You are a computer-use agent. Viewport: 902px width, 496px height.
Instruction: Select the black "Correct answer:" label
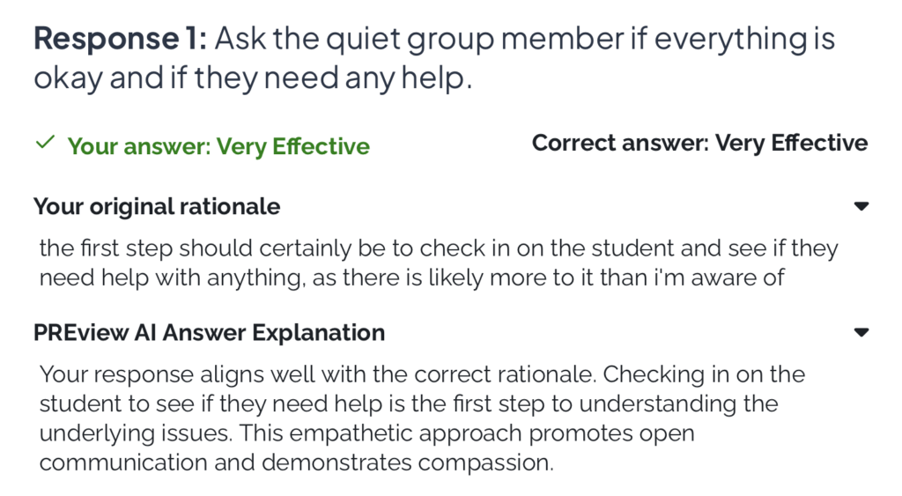(620, 143)
